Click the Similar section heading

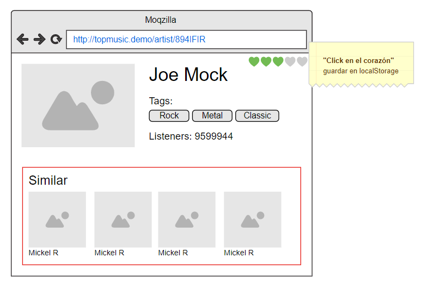click(x=48, y=180)
